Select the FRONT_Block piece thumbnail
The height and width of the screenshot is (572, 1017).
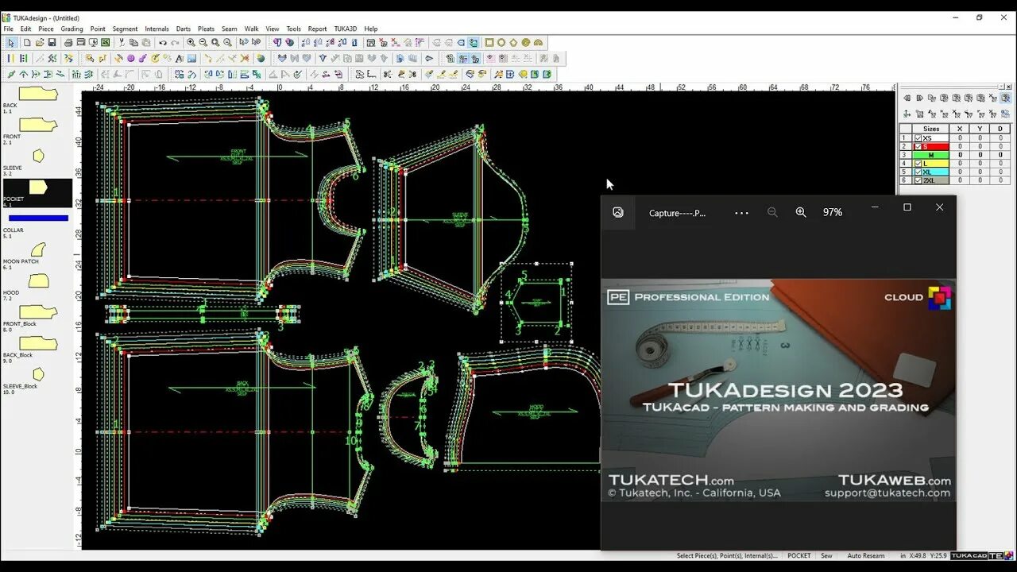tap(38, 312)
